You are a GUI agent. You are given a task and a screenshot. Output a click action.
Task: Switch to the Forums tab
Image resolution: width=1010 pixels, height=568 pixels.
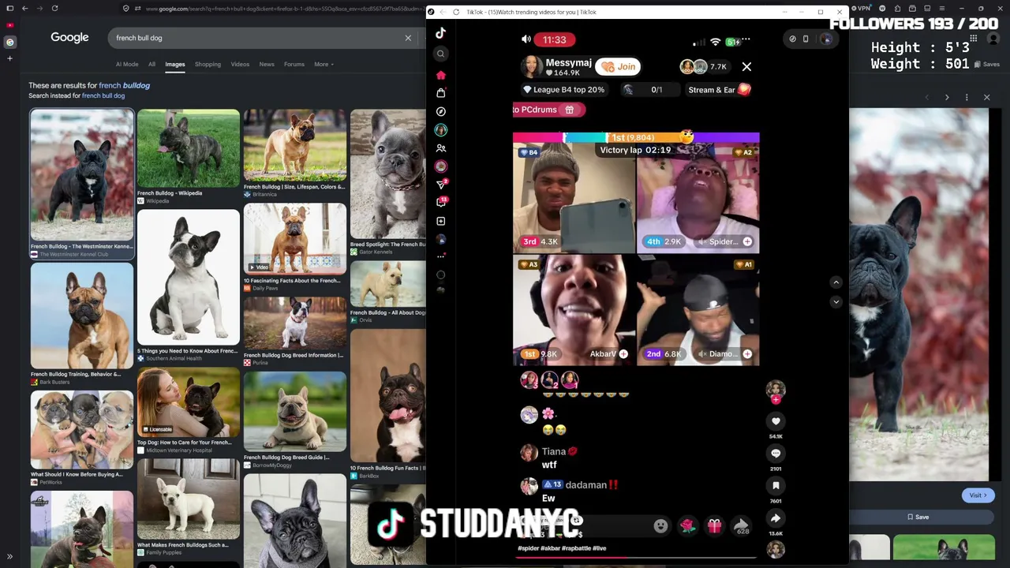click(x=294, y=65)
